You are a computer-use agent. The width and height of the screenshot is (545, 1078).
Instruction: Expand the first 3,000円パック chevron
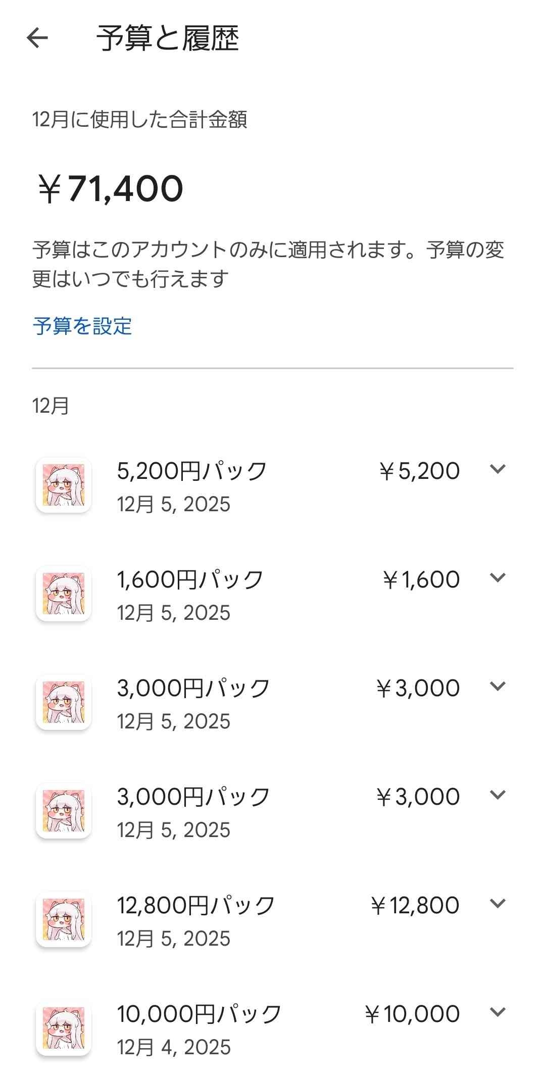point(498,687)
